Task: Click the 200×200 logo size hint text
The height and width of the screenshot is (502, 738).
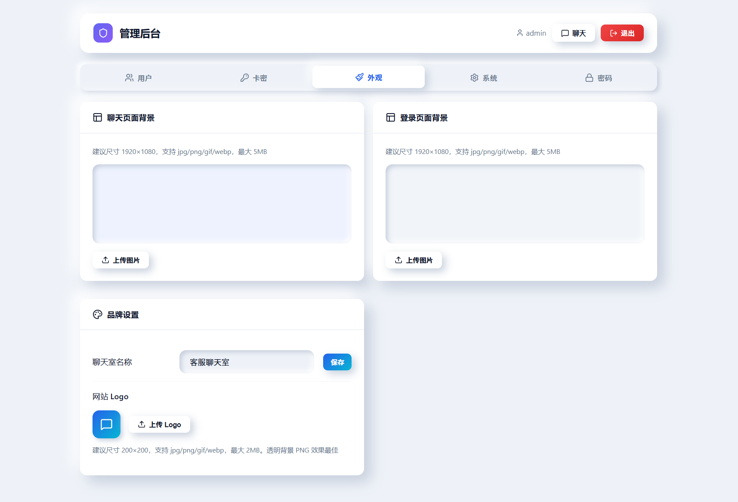Action: click(216, 450)
